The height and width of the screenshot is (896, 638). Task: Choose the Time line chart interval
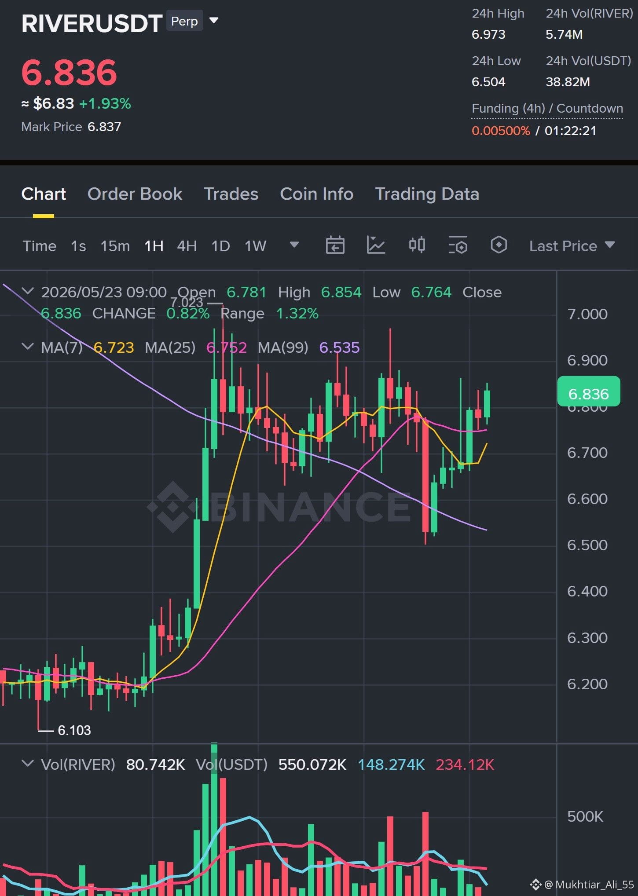point(40,246)
